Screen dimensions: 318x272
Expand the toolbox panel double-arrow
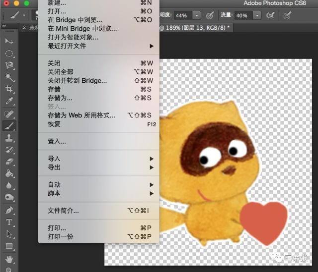click(x=4, y=26)
